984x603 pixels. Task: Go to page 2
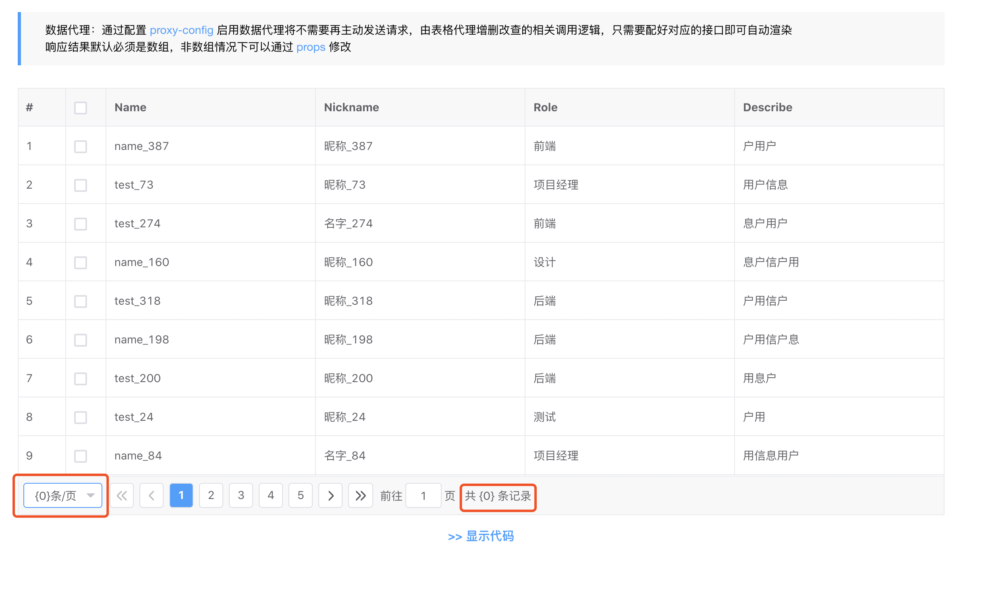pyautogui.click(x=211, y=495)
